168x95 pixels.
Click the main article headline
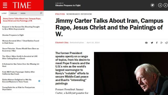click(109, 27)
